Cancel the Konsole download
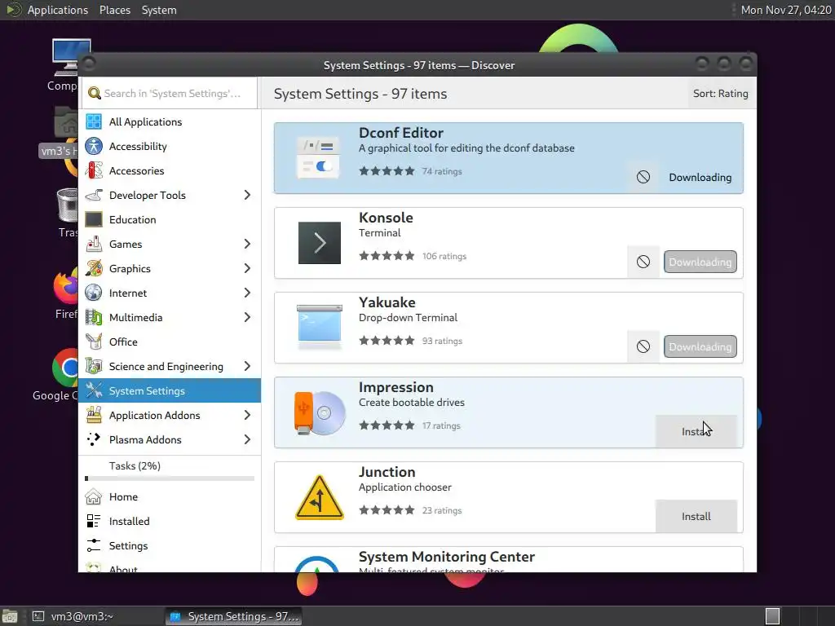Image resolution: width=835 pixels, height=626 pixels. pos(643,262)
